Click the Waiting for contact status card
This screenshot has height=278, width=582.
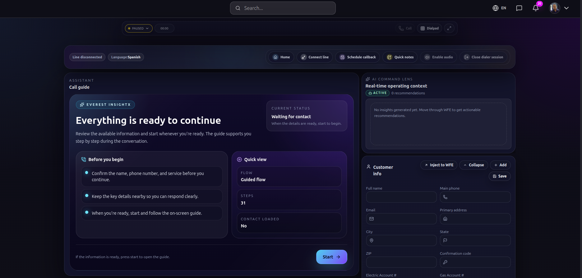(307, 116)
